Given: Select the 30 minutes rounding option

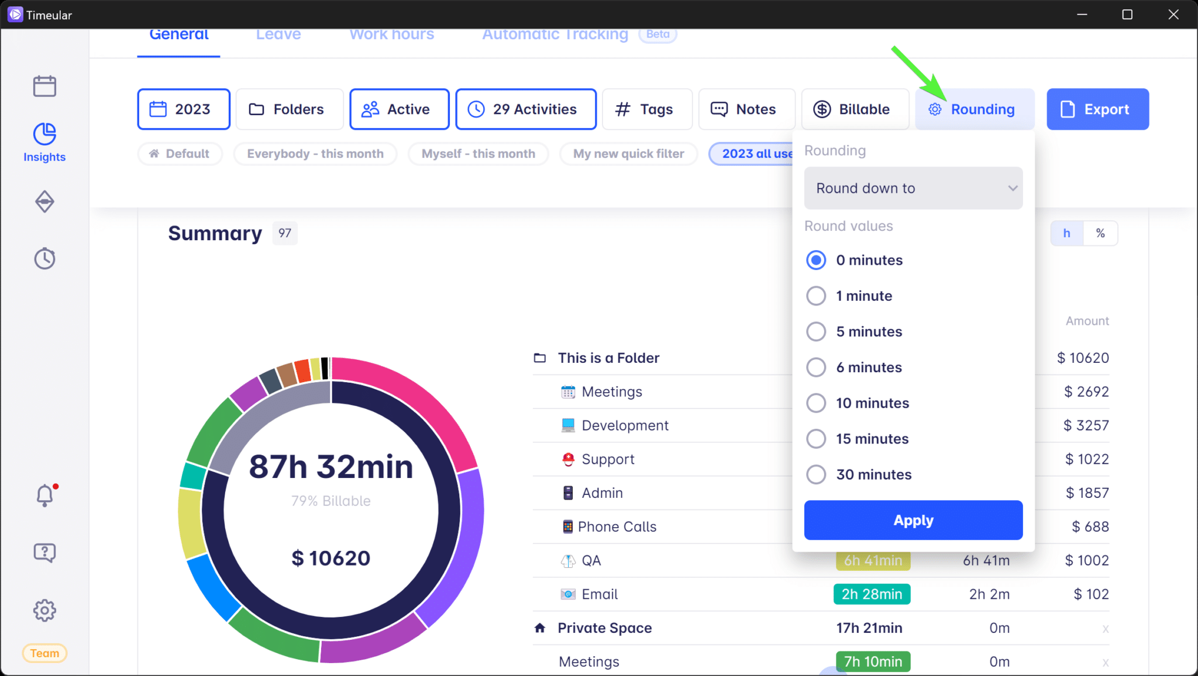Looking at the screenshot, I should point(816,474).
